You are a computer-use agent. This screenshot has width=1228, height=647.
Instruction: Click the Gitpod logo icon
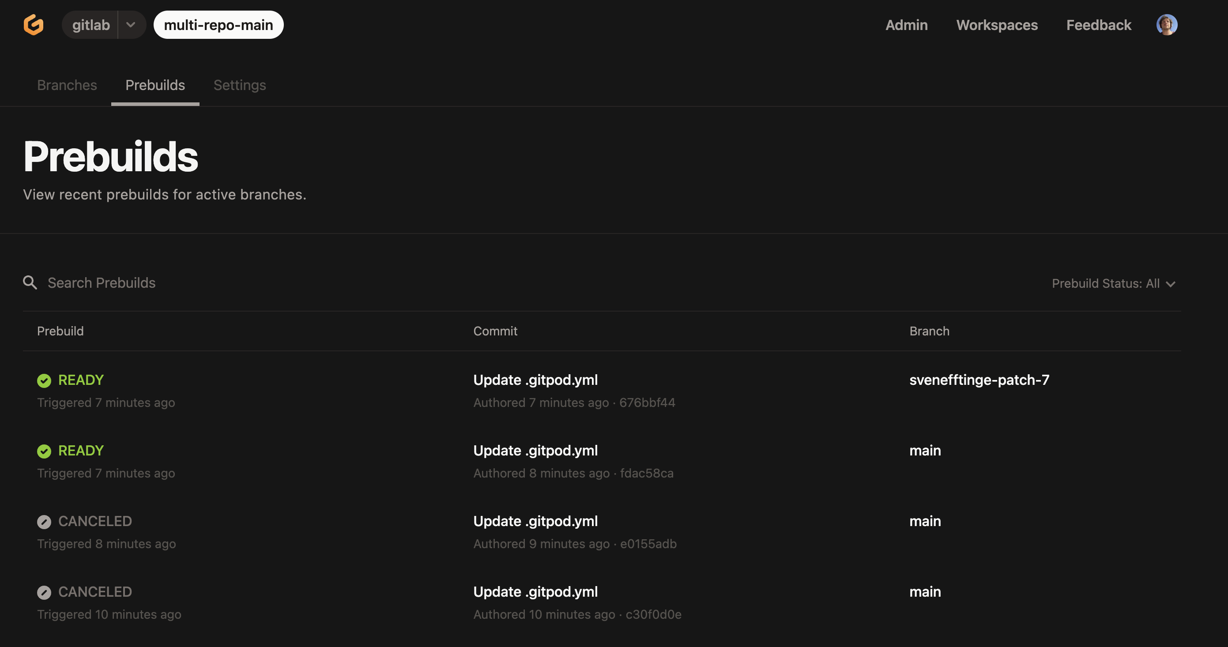34,25
